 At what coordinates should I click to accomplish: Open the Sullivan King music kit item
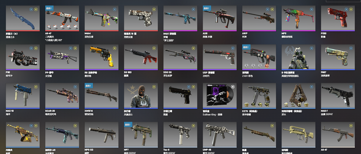click(x=220, y=95)
